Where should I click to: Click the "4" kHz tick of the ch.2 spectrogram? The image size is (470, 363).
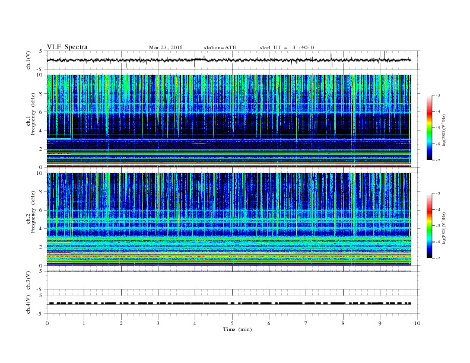(41, 228)
